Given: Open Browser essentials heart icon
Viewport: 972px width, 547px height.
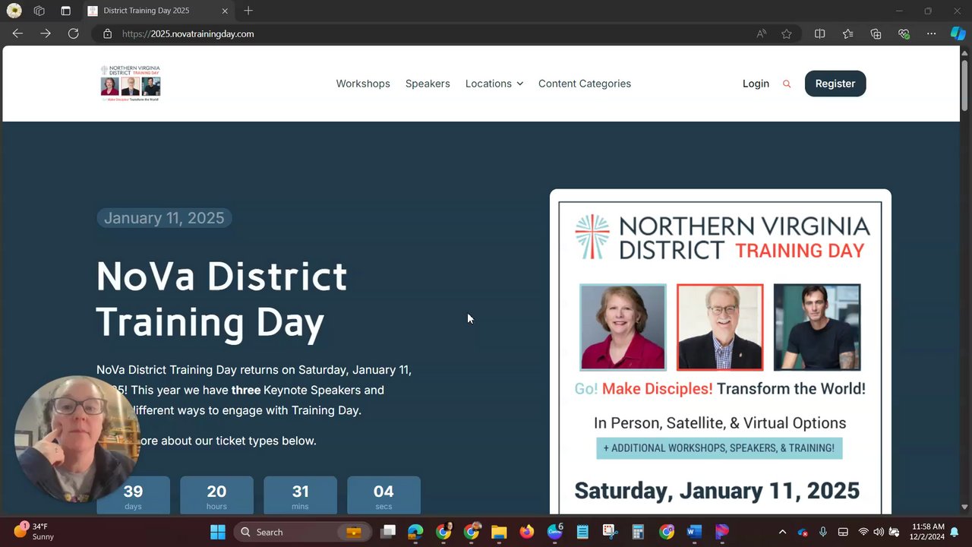Looking at the screenshot, I should [x=904, y=33].
